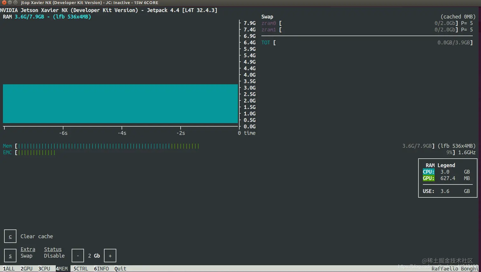Screen dimensions: 481x272
Task: Click the zram1 swap row
Action: [367, 30]
